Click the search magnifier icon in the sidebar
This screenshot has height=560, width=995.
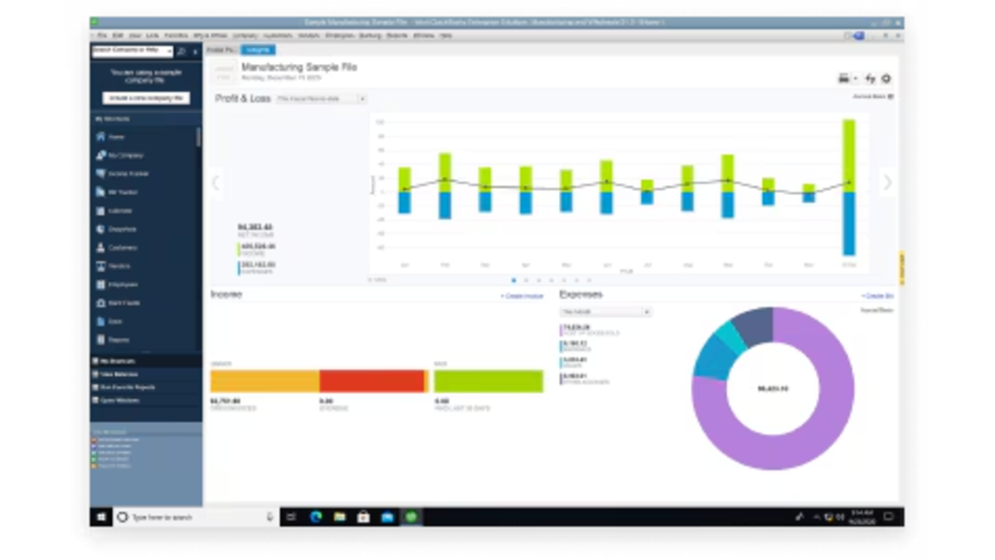click(182, 51)
